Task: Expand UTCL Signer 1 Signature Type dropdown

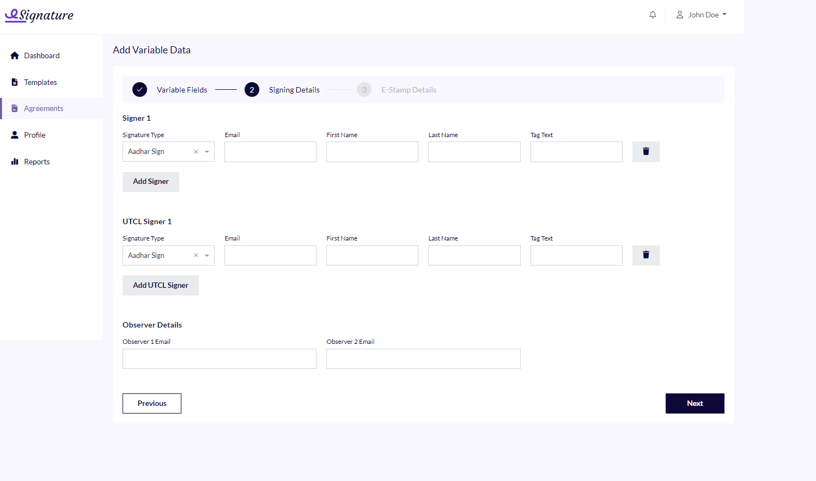Action: point(207,255)
